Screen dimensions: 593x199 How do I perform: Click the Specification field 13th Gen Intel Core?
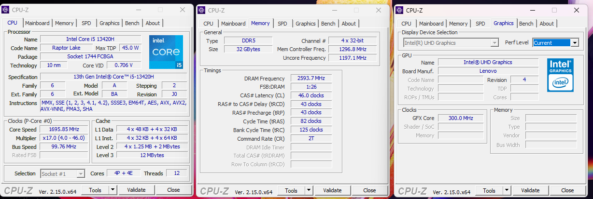pos(113,77)
